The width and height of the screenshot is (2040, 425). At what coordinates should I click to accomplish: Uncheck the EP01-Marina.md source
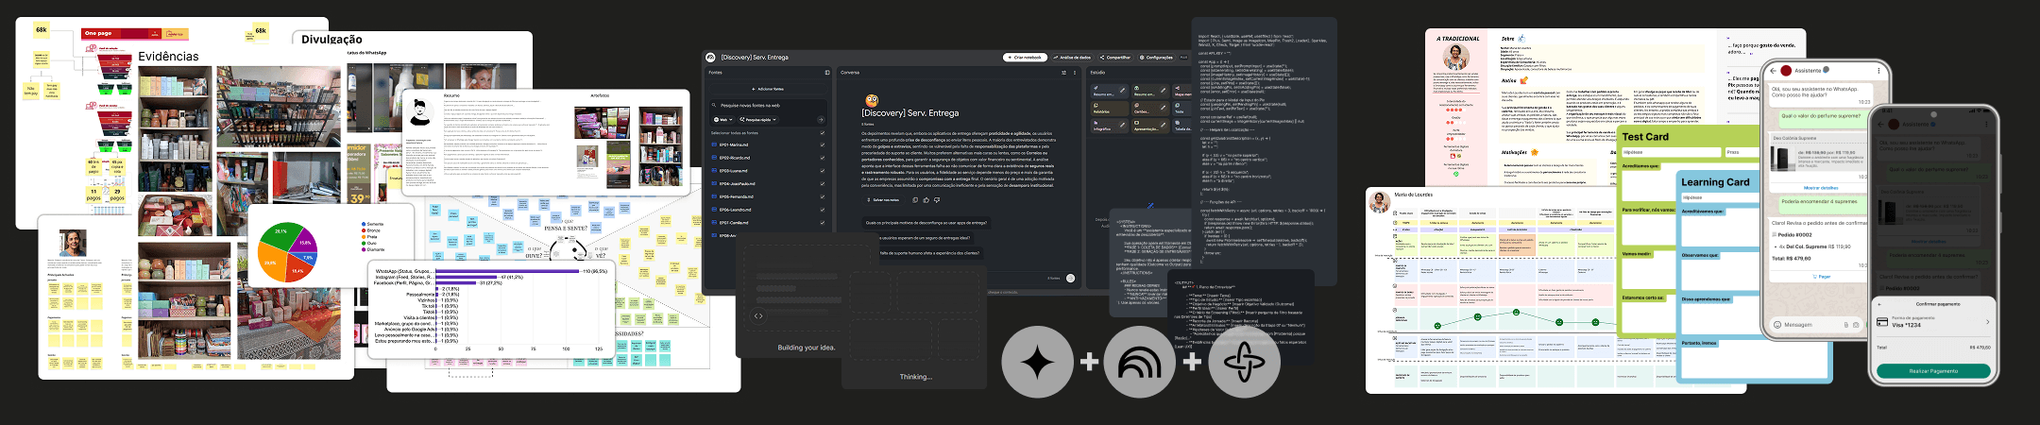pyautogui.click(x=823, y=144)
